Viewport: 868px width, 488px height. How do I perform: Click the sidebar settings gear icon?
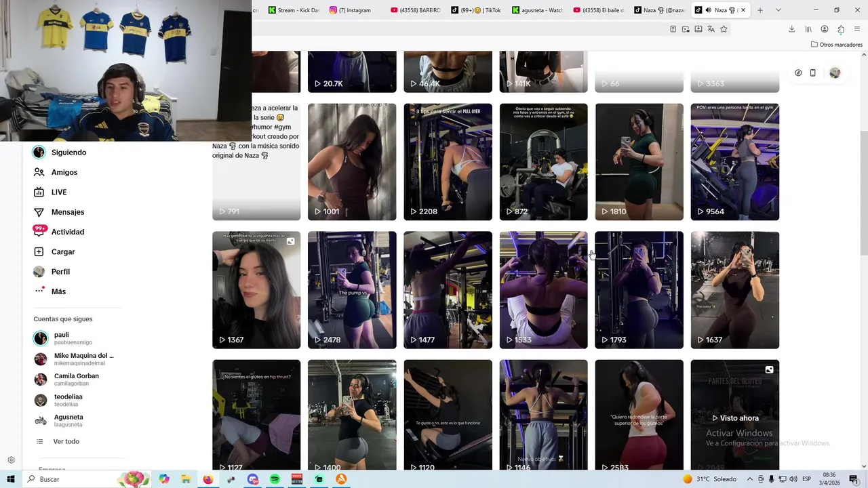(11, 460)
